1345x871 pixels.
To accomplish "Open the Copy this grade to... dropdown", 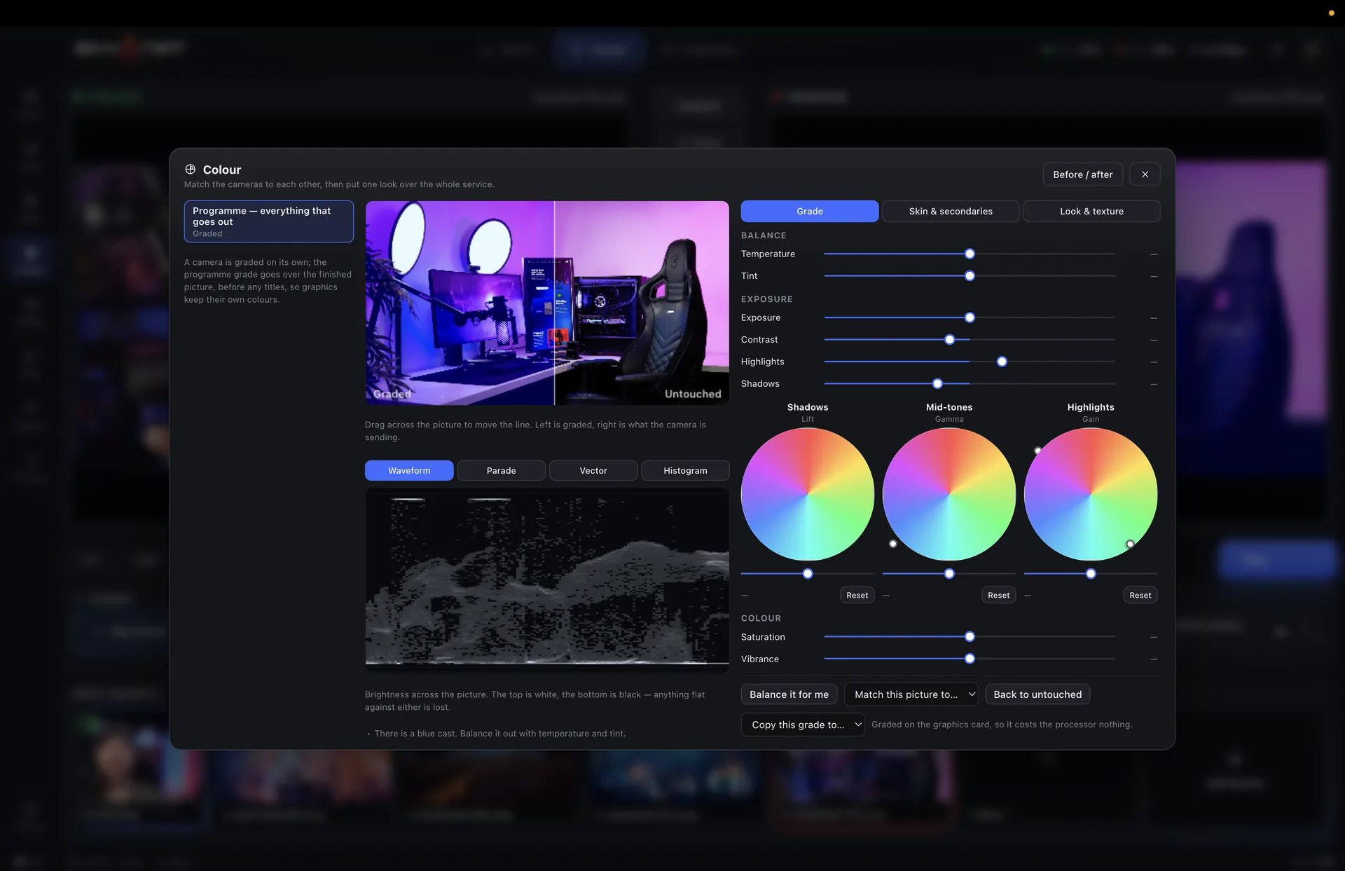I will [x=802, y=725].
